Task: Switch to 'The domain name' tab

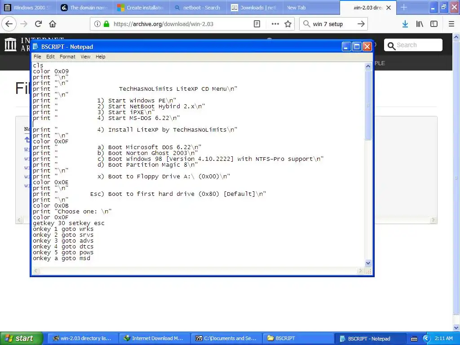Action: [x=85, y=7]
